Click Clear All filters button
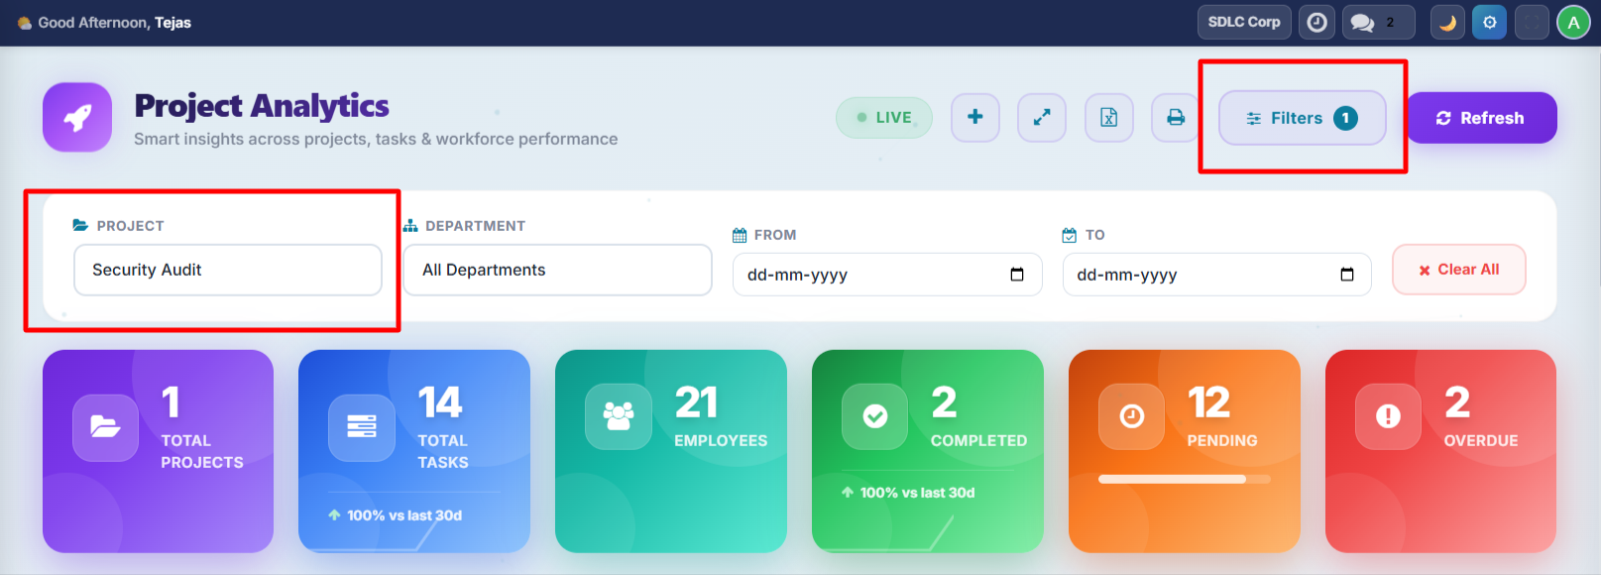Viewport: 1601px width, 575px height. click(x=1458, y=270)
